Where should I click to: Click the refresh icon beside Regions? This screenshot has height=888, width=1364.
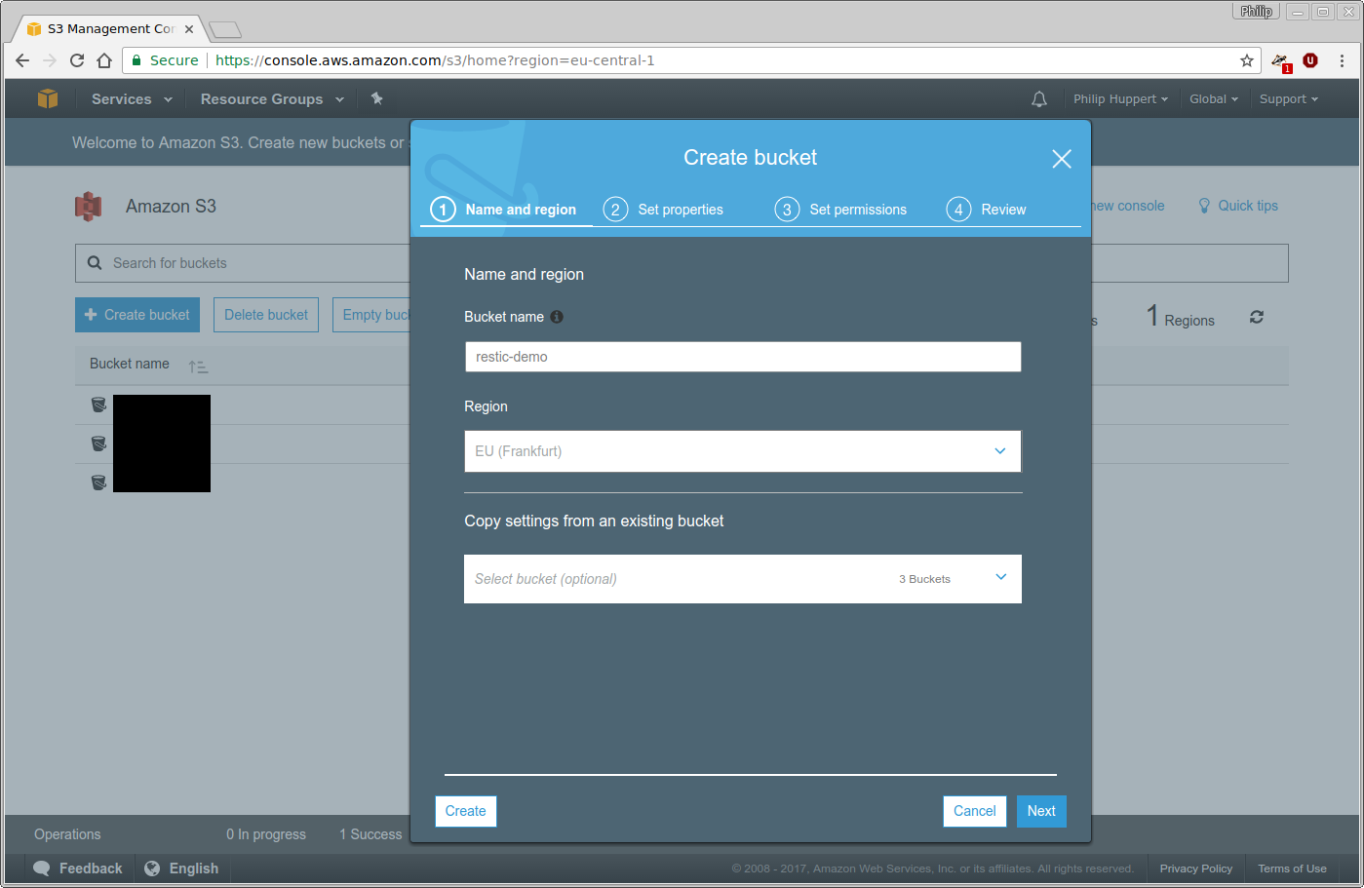[x=1257, y=317]
